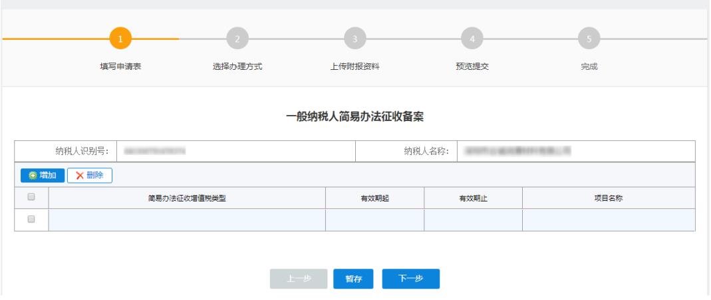Open the 简易办法征收增值税类型 cell in first row

(x=187, y=220)
